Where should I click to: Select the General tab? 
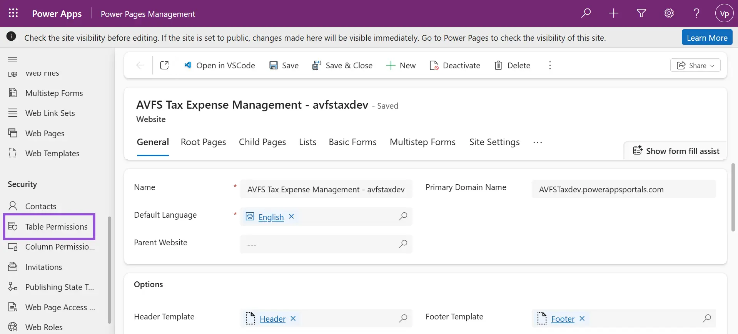tap(153, 142)
